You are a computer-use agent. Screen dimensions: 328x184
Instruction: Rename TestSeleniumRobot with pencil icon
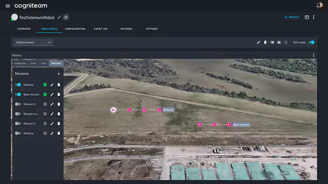pos(59,17)
